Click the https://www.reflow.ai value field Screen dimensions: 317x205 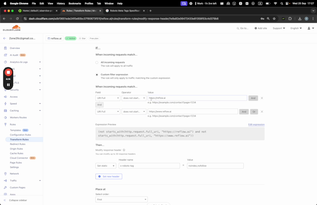pyautogui.click(x=193, y=112)
